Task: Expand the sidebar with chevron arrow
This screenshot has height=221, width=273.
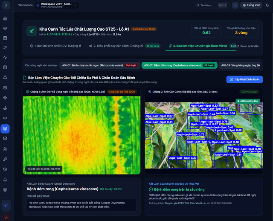Action: (x=6, y=5)
